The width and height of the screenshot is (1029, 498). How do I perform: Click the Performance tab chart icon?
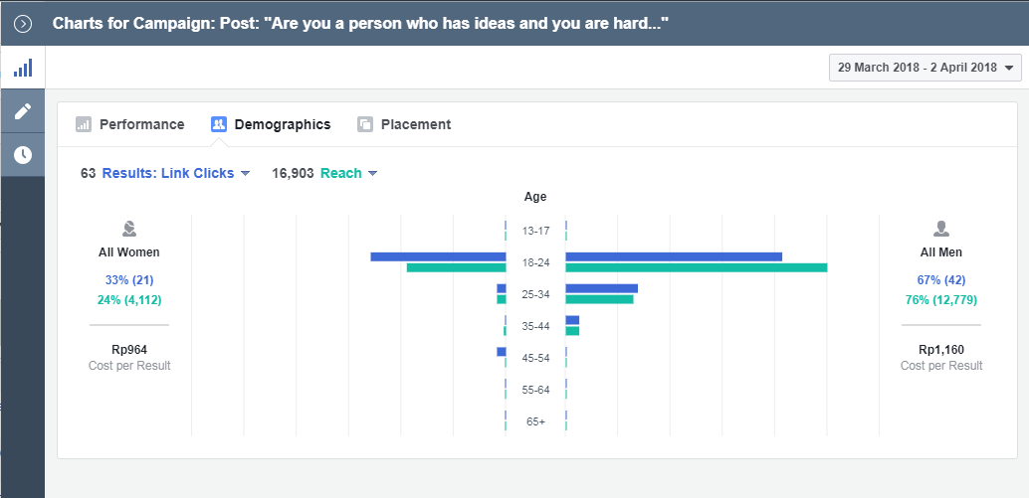coord(84,124)
